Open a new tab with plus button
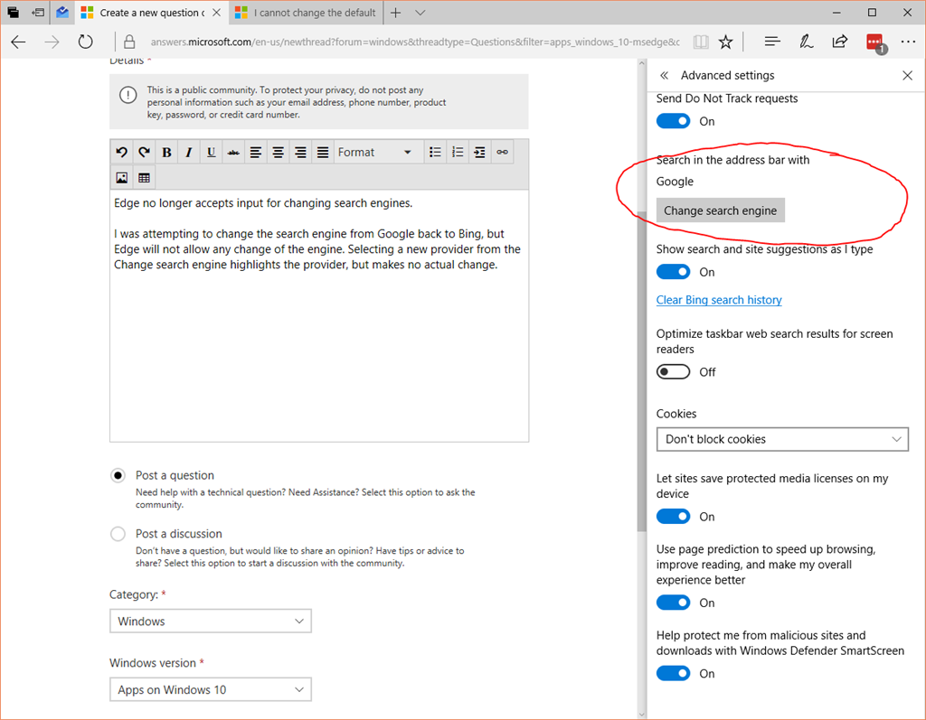This screenshot has width=926, height=720. pos(396,13)
